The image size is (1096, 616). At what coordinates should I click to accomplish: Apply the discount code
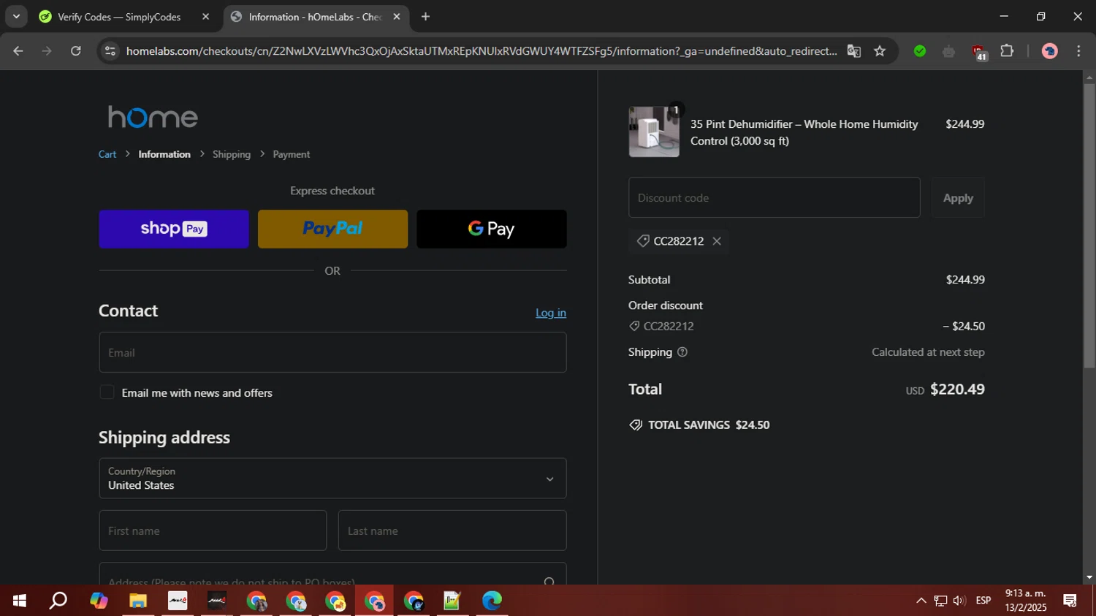click(x=958, y=197)
